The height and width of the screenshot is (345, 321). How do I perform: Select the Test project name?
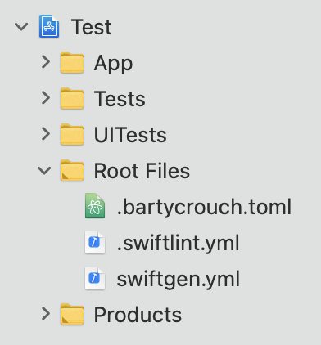coord(92,27)
